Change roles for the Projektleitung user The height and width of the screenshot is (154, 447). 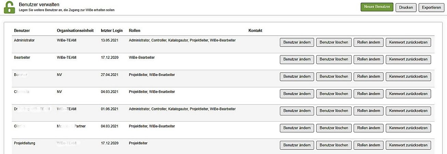(x=368, y=145)
